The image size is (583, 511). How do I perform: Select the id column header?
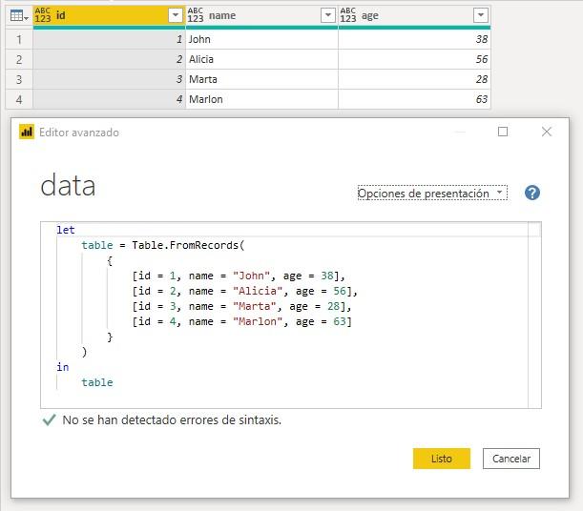point(110,15)
